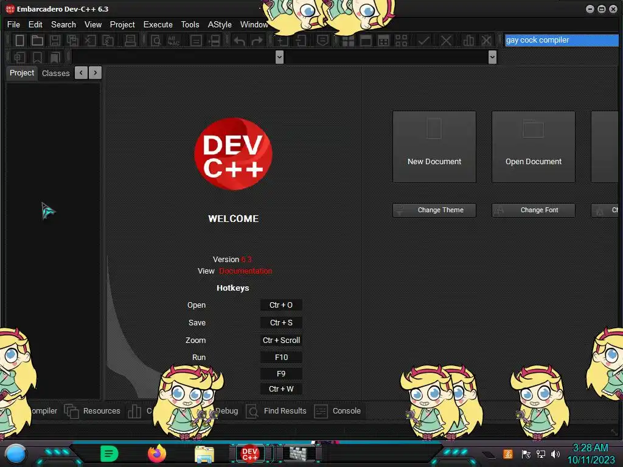Click the Compile four-square toolbar icon
Screen dimensions: 623x467
348,41
